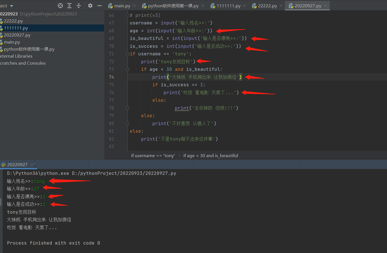Locate the current file in Project tree

click(60, 6)
